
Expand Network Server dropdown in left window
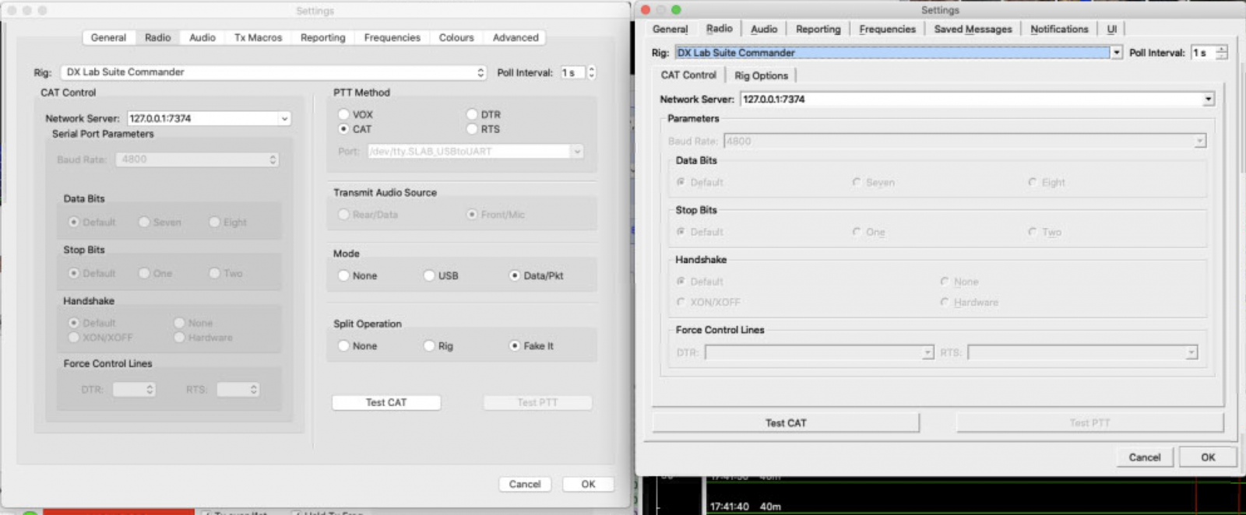point(284,118)
